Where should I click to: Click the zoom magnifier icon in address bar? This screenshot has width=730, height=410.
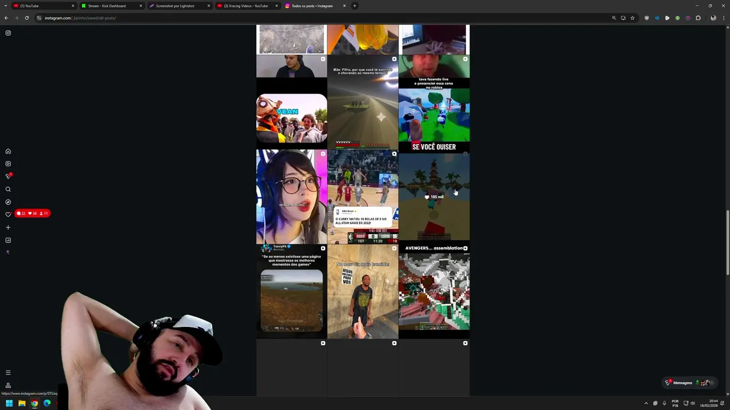pos(614,18)
